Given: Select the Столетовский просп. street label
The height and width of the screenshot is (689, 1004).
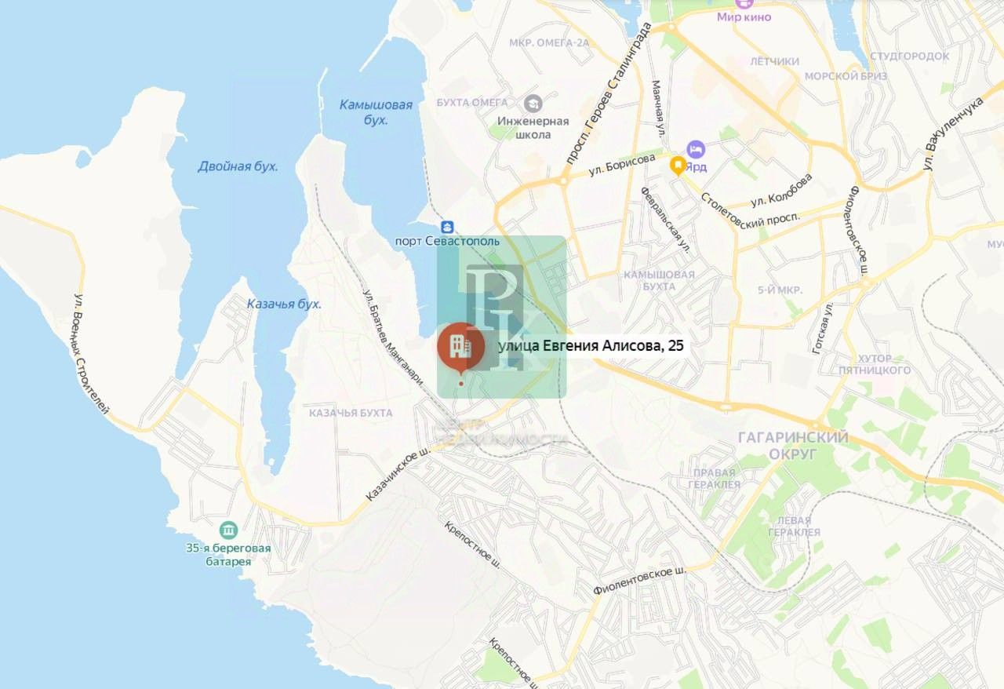Looking at the screenshot, I should 751,209.
